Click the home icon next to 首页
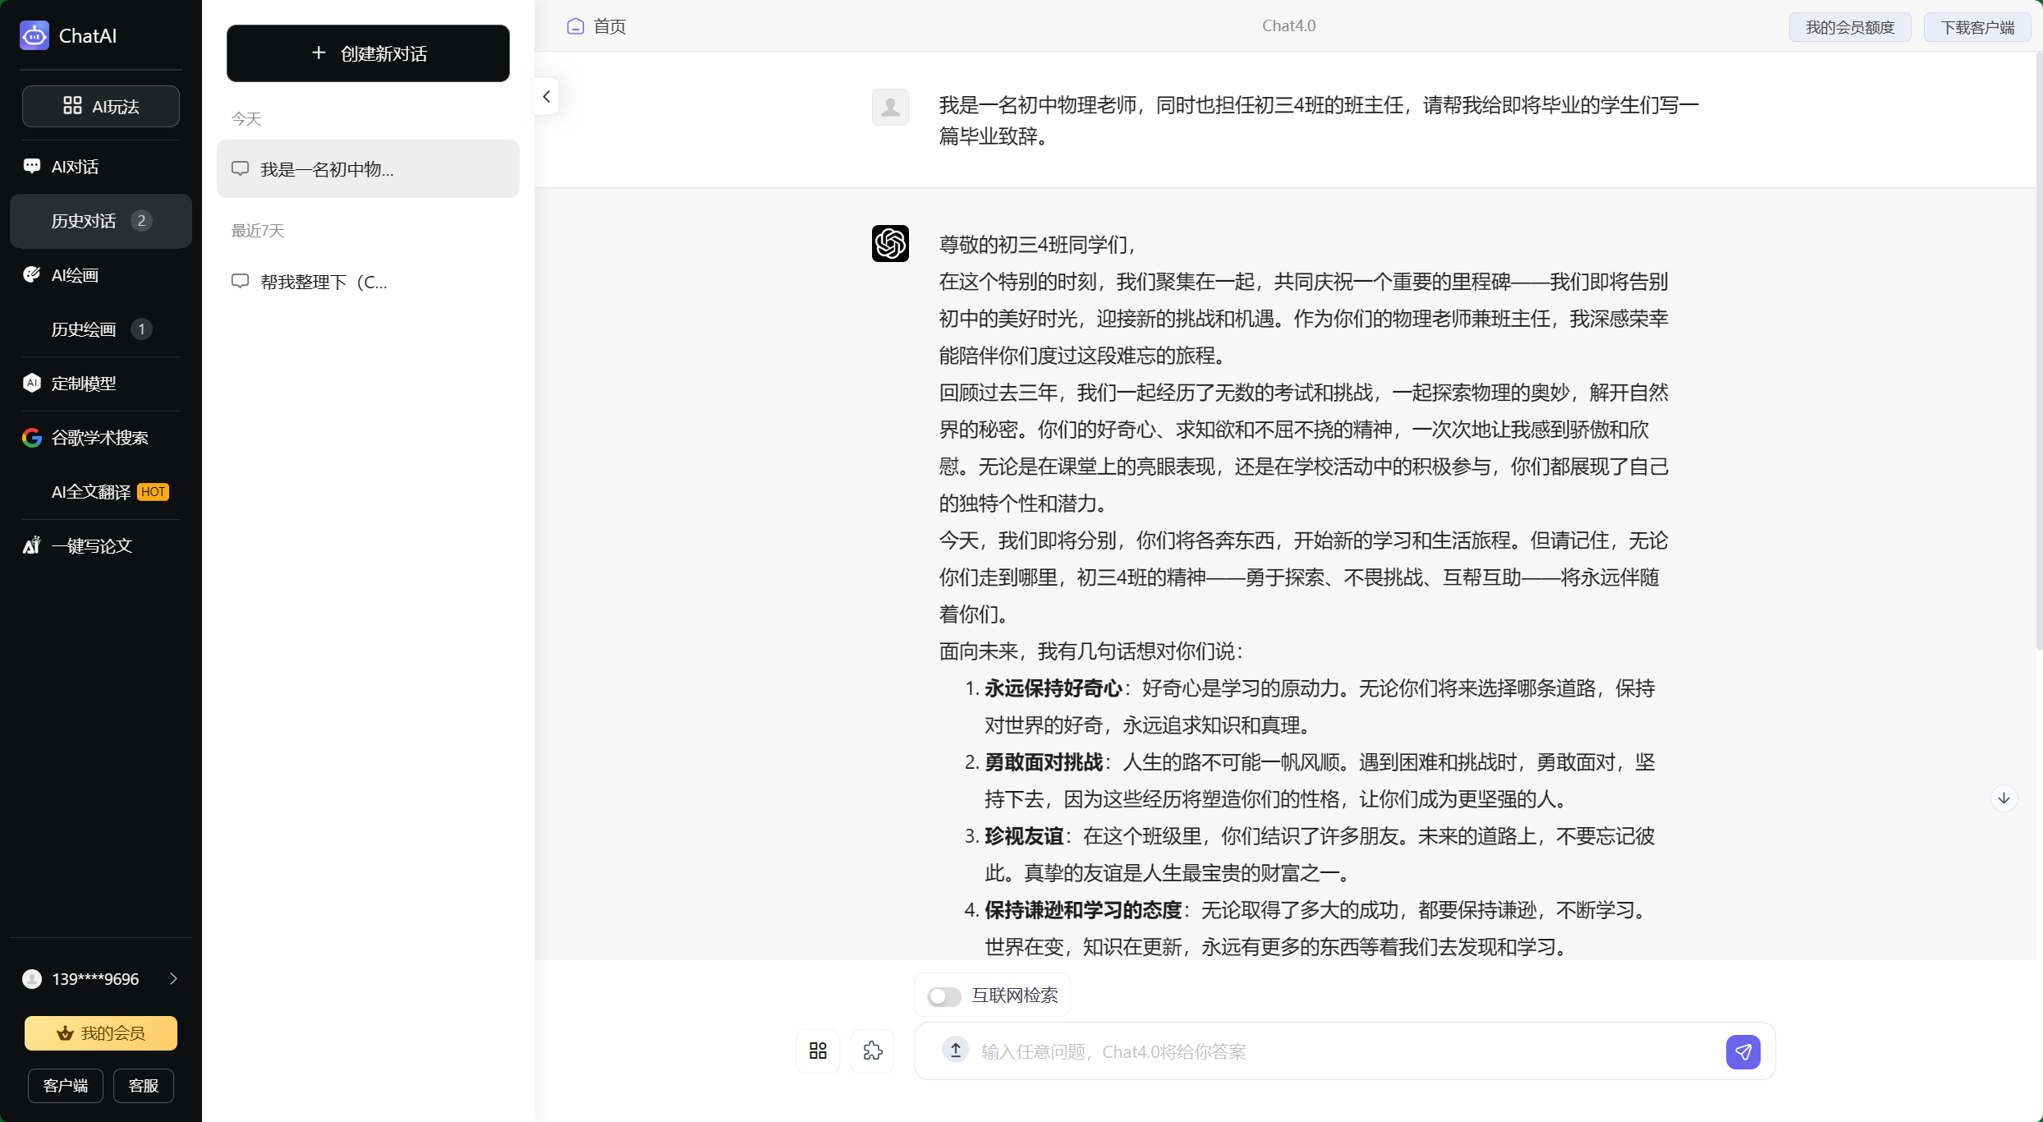2043x1122 pixels. click(576, 26)
